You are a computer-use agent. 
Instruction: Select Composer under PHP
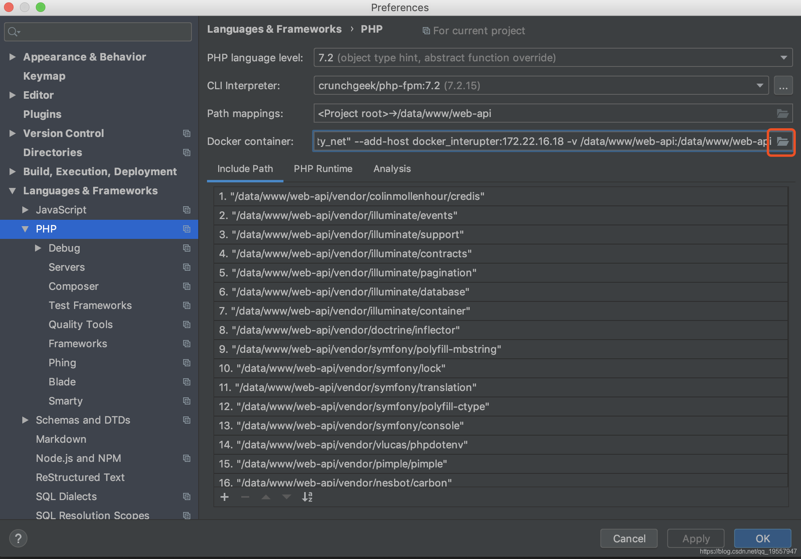(74, 286)
